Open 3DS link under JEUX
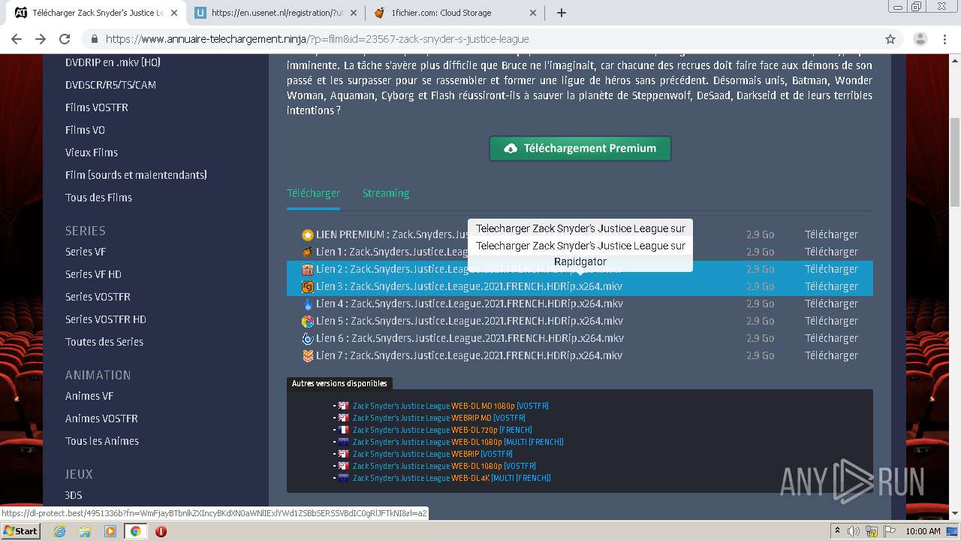961x541 pixels. 74,495
